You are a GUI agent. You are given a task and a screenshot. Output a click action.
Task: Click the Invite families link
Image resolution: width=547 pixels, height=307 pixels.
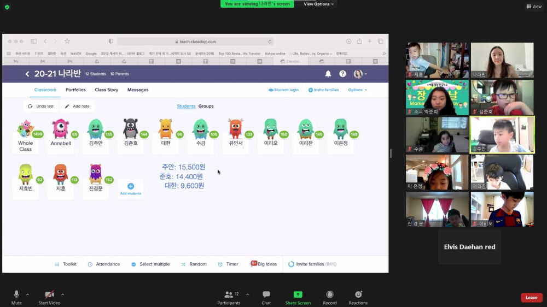(323, 90)
